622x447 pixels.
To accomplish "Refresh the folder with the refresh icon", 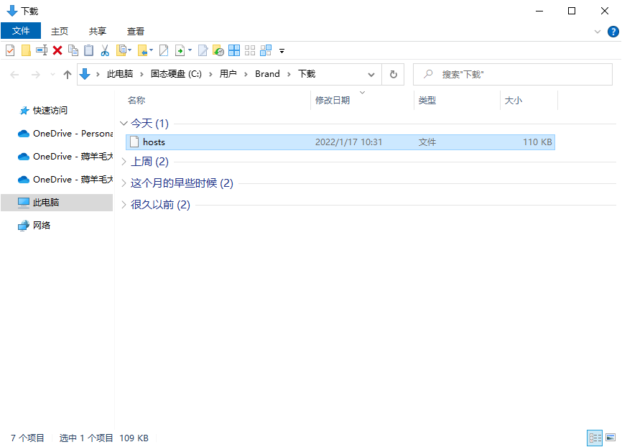I will (x=392, y=74).
